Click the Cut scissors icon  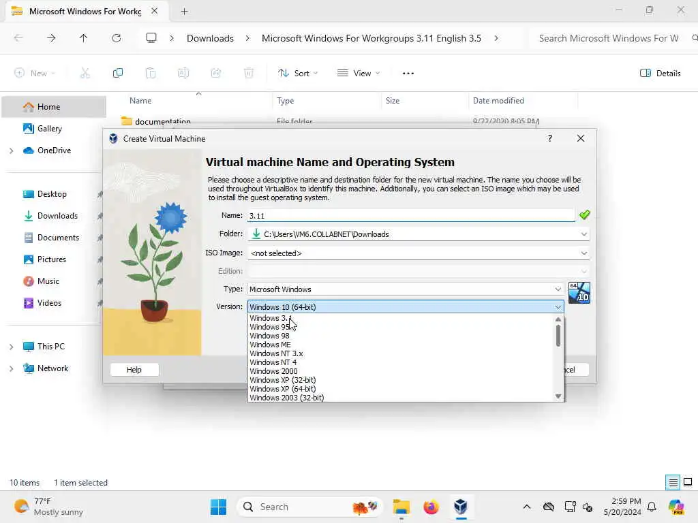click(x=85, y=73)
